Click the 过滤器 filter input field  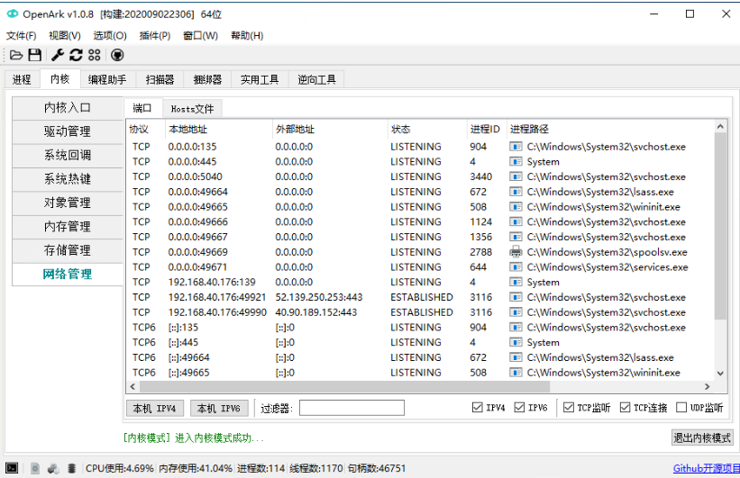(352, 409)
